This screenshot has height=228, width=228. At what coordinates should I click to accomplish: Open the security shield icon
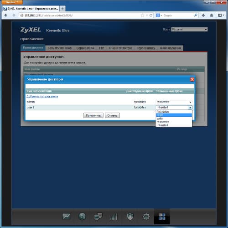point(130,217)
